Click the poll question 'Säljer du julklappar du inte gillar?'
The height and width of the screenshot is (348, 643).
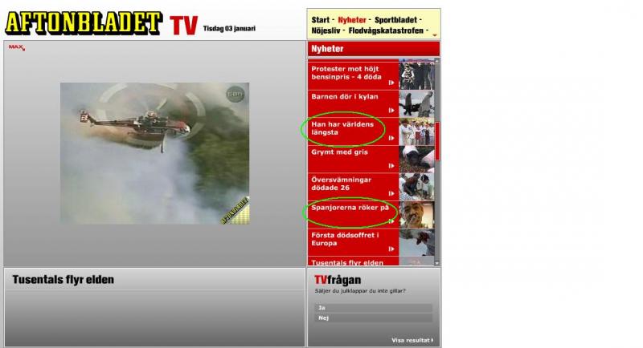point(360,291)
